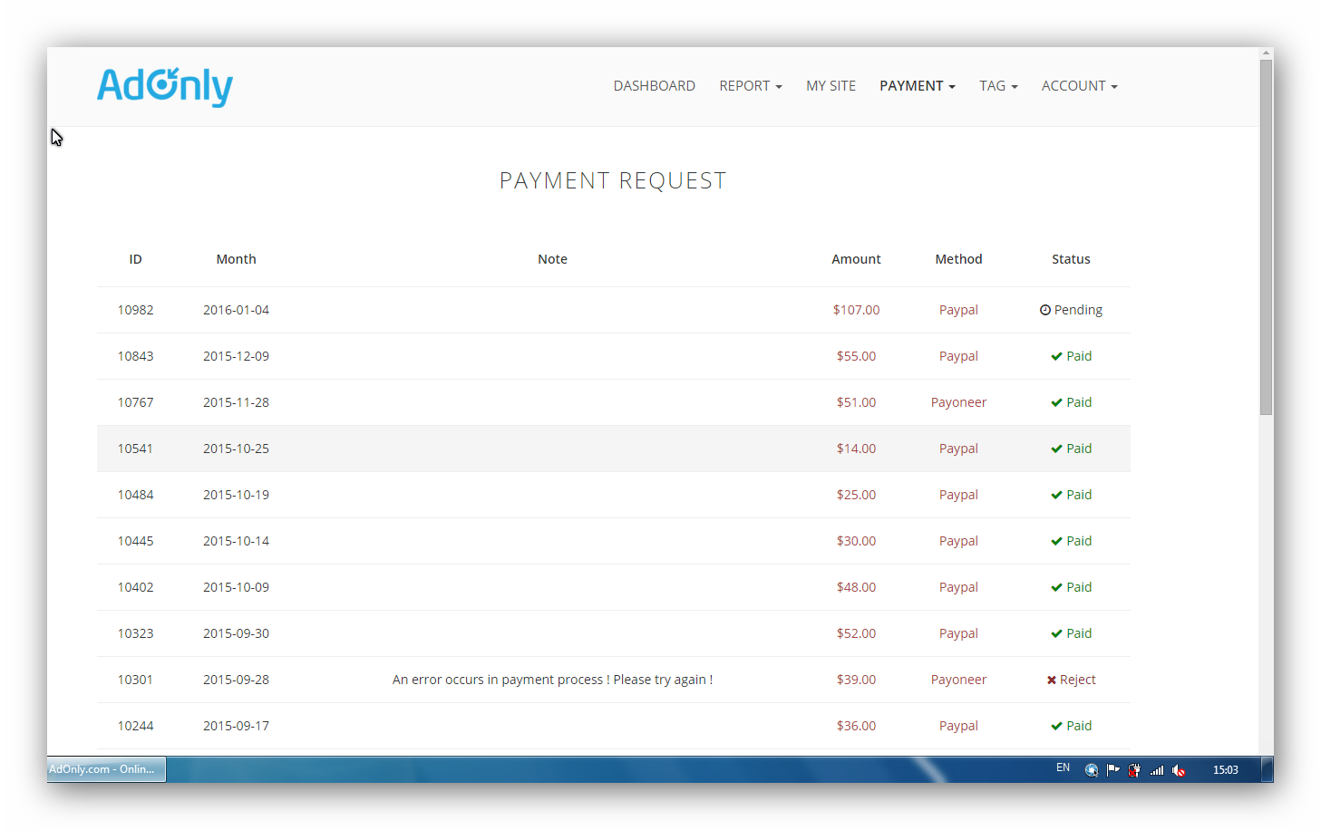The height and width of the screenshot is (830, 1321).
Task: Click the $14.00 amount
Action: [857, 449]
